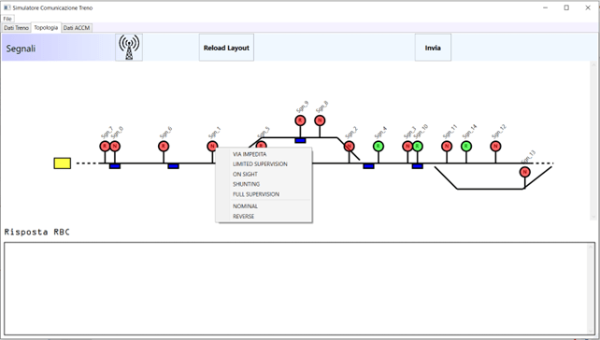Screen dimensions: 600x340
Task: Open the File menu
Action: pos(7,19)
